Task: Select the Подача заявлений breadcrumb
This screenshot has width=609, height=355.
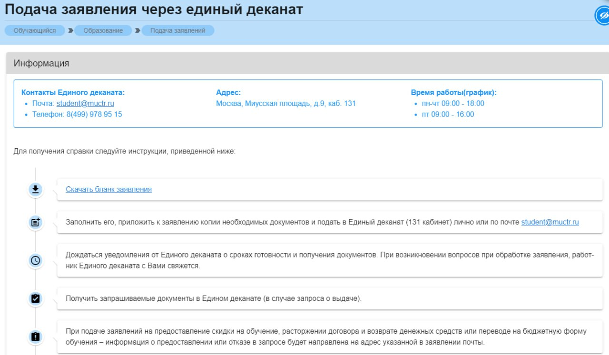Action: (177, 30)
